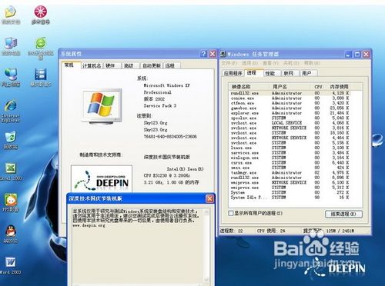Image resolution: width=385 pixels, height=286 pixels.
Task: Open the My Documents desktop icon
Action: tap(11, 15)
